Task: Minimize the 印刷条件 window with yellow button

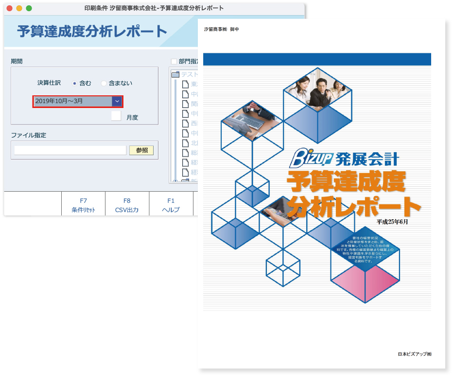Action: 19,8
